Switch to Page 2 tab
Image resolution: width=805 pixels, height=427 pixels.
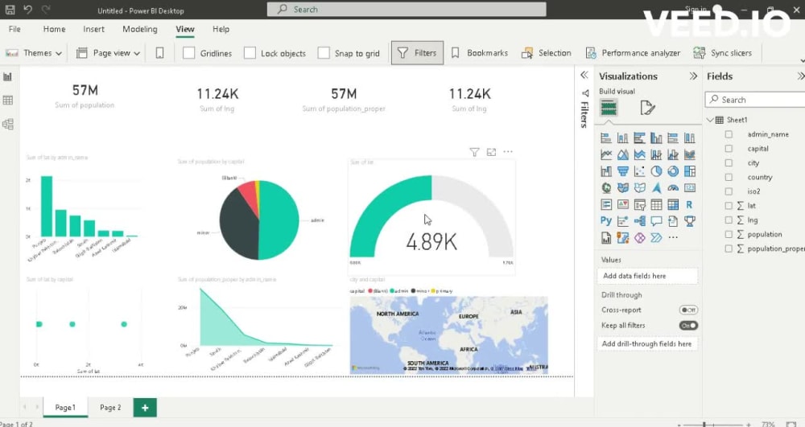[x=110, y=408]
